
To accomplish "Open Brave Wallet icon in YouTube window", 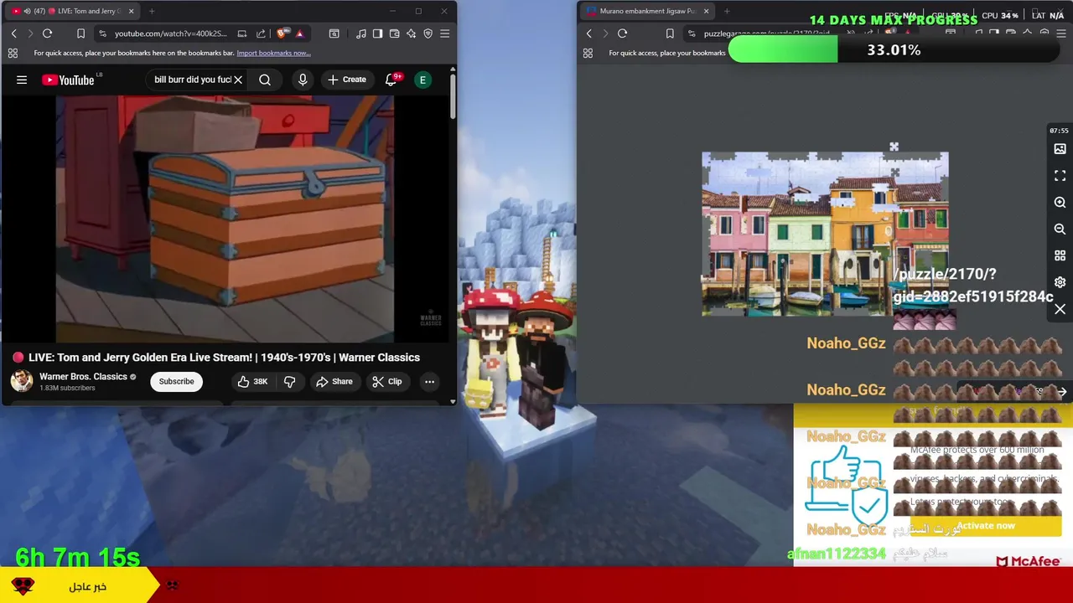I will click(x=394, y=33).
